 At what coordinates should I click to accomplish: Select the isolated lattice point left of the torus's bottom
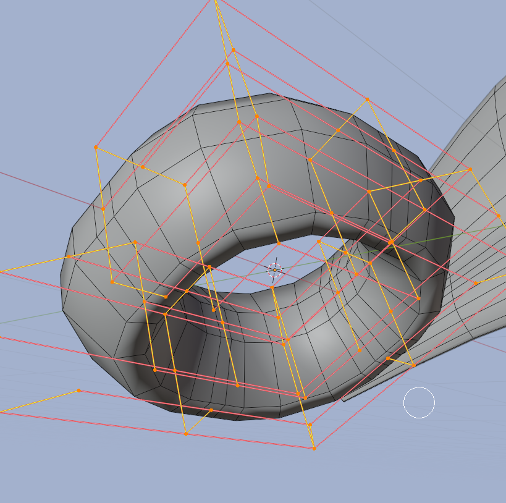pos(79,391)
